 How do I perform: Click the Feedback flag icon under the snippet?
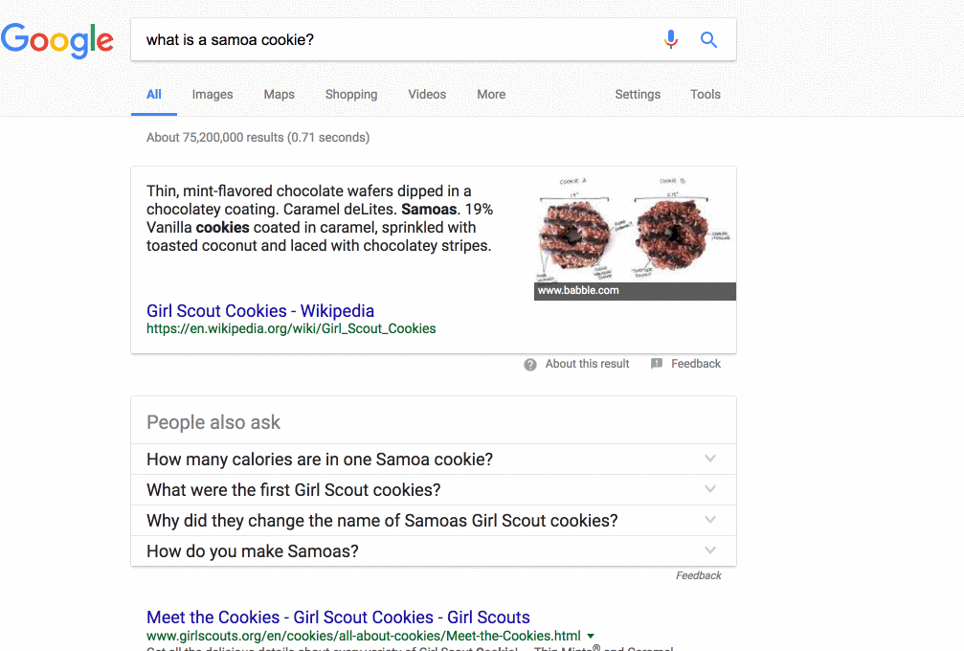coord(657,364)
